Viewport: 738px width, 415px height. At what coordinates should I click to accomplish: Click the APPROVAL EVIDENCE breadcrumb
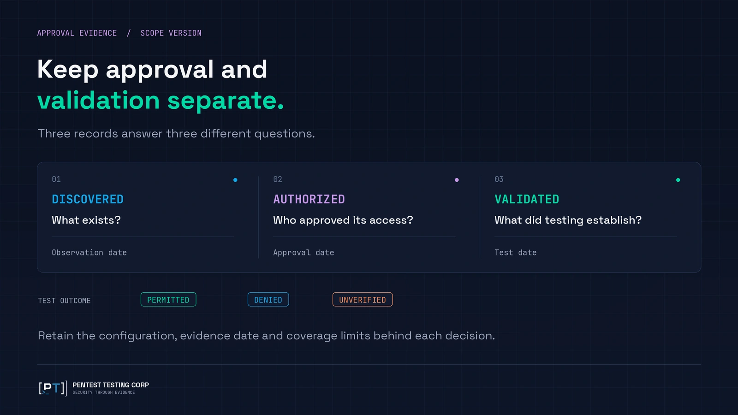coord(77,33)
